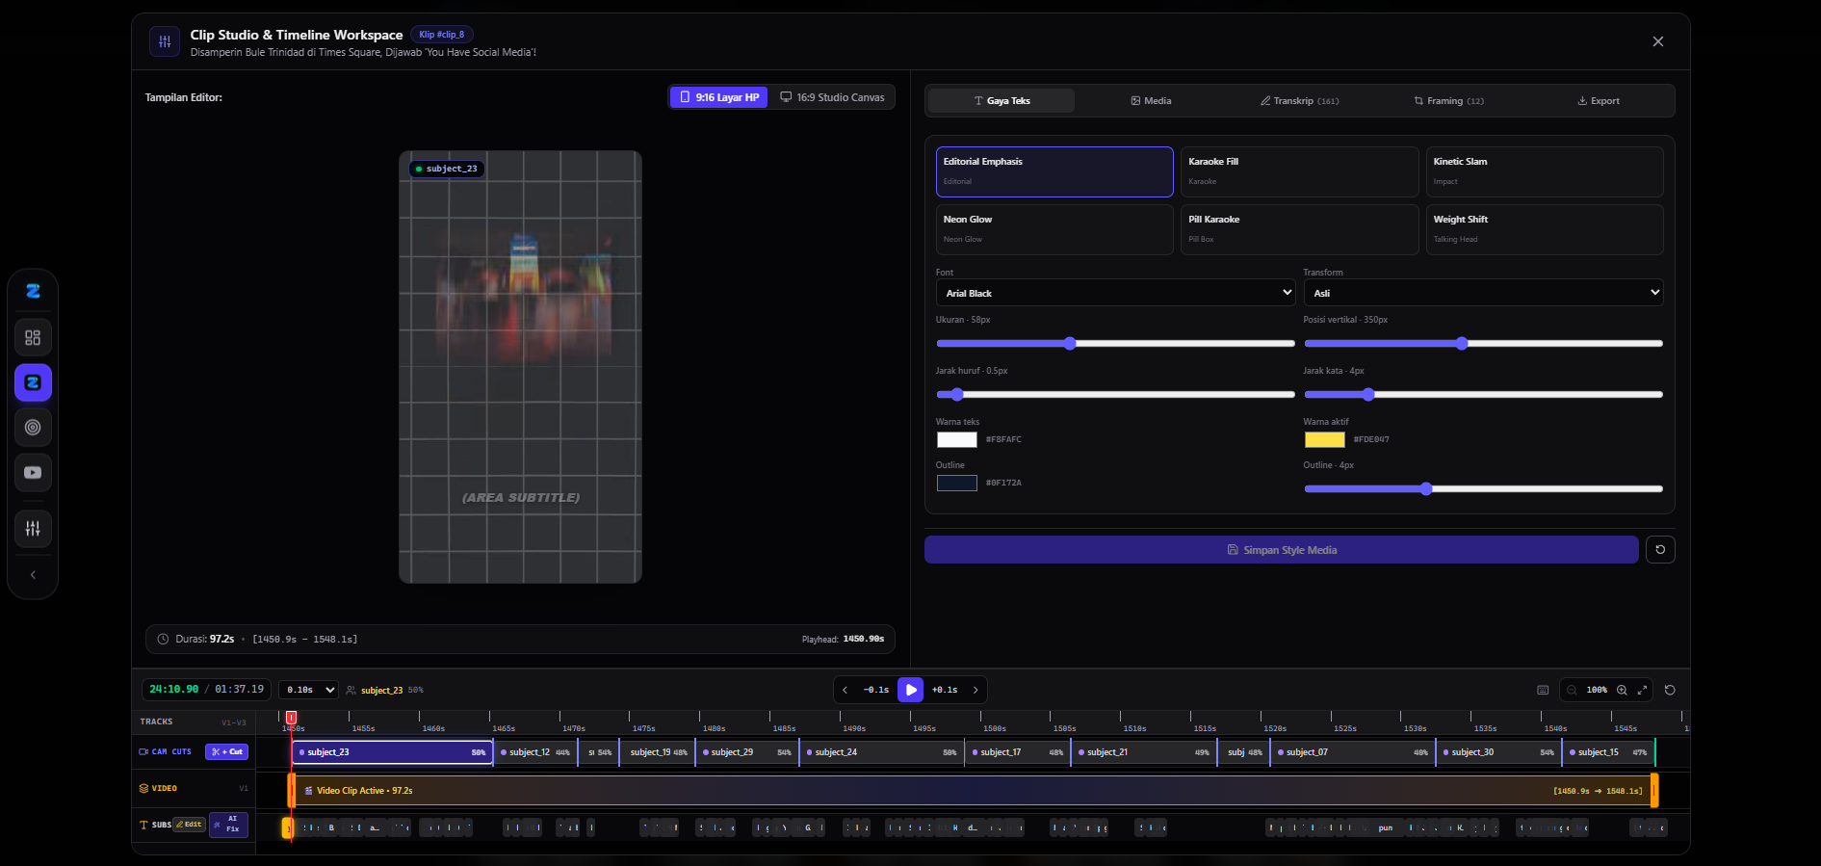Click the fullscreen expand arrows icon
Screen dimensions: 1821x866
[1643, 690]
